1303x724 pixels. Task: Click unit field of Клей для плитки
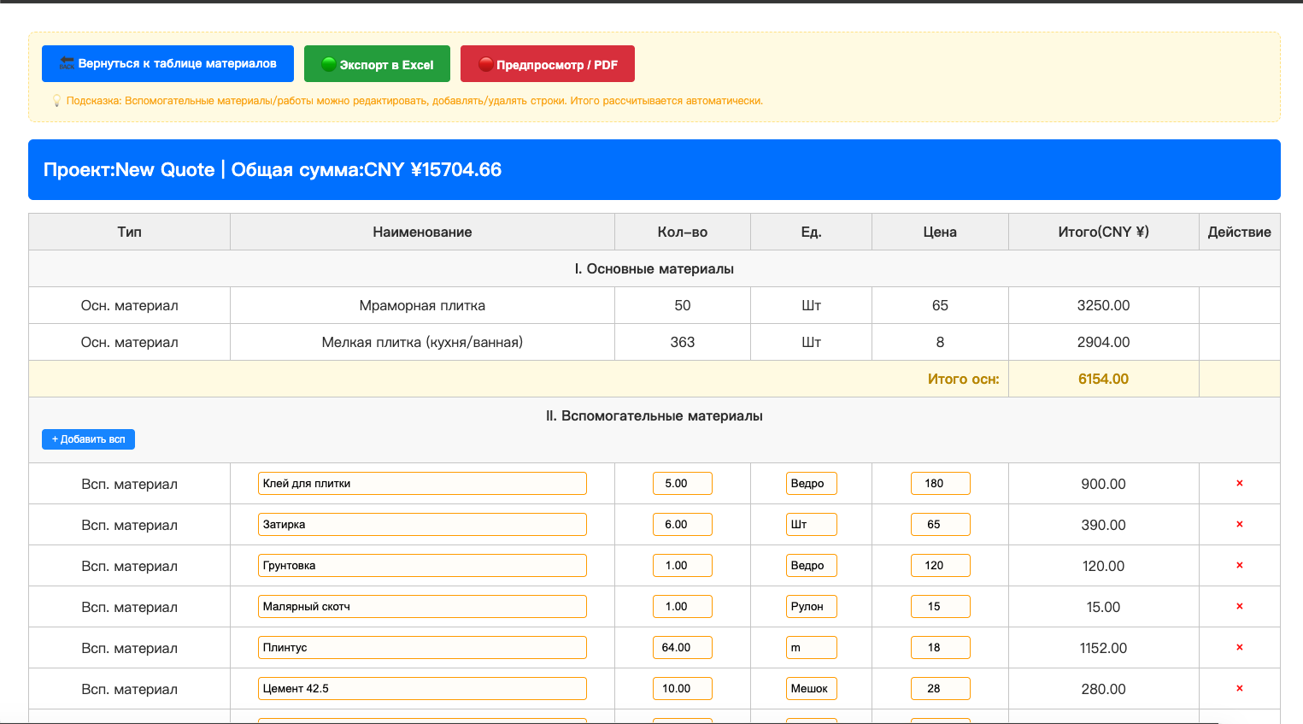click(x=812, y=484)
